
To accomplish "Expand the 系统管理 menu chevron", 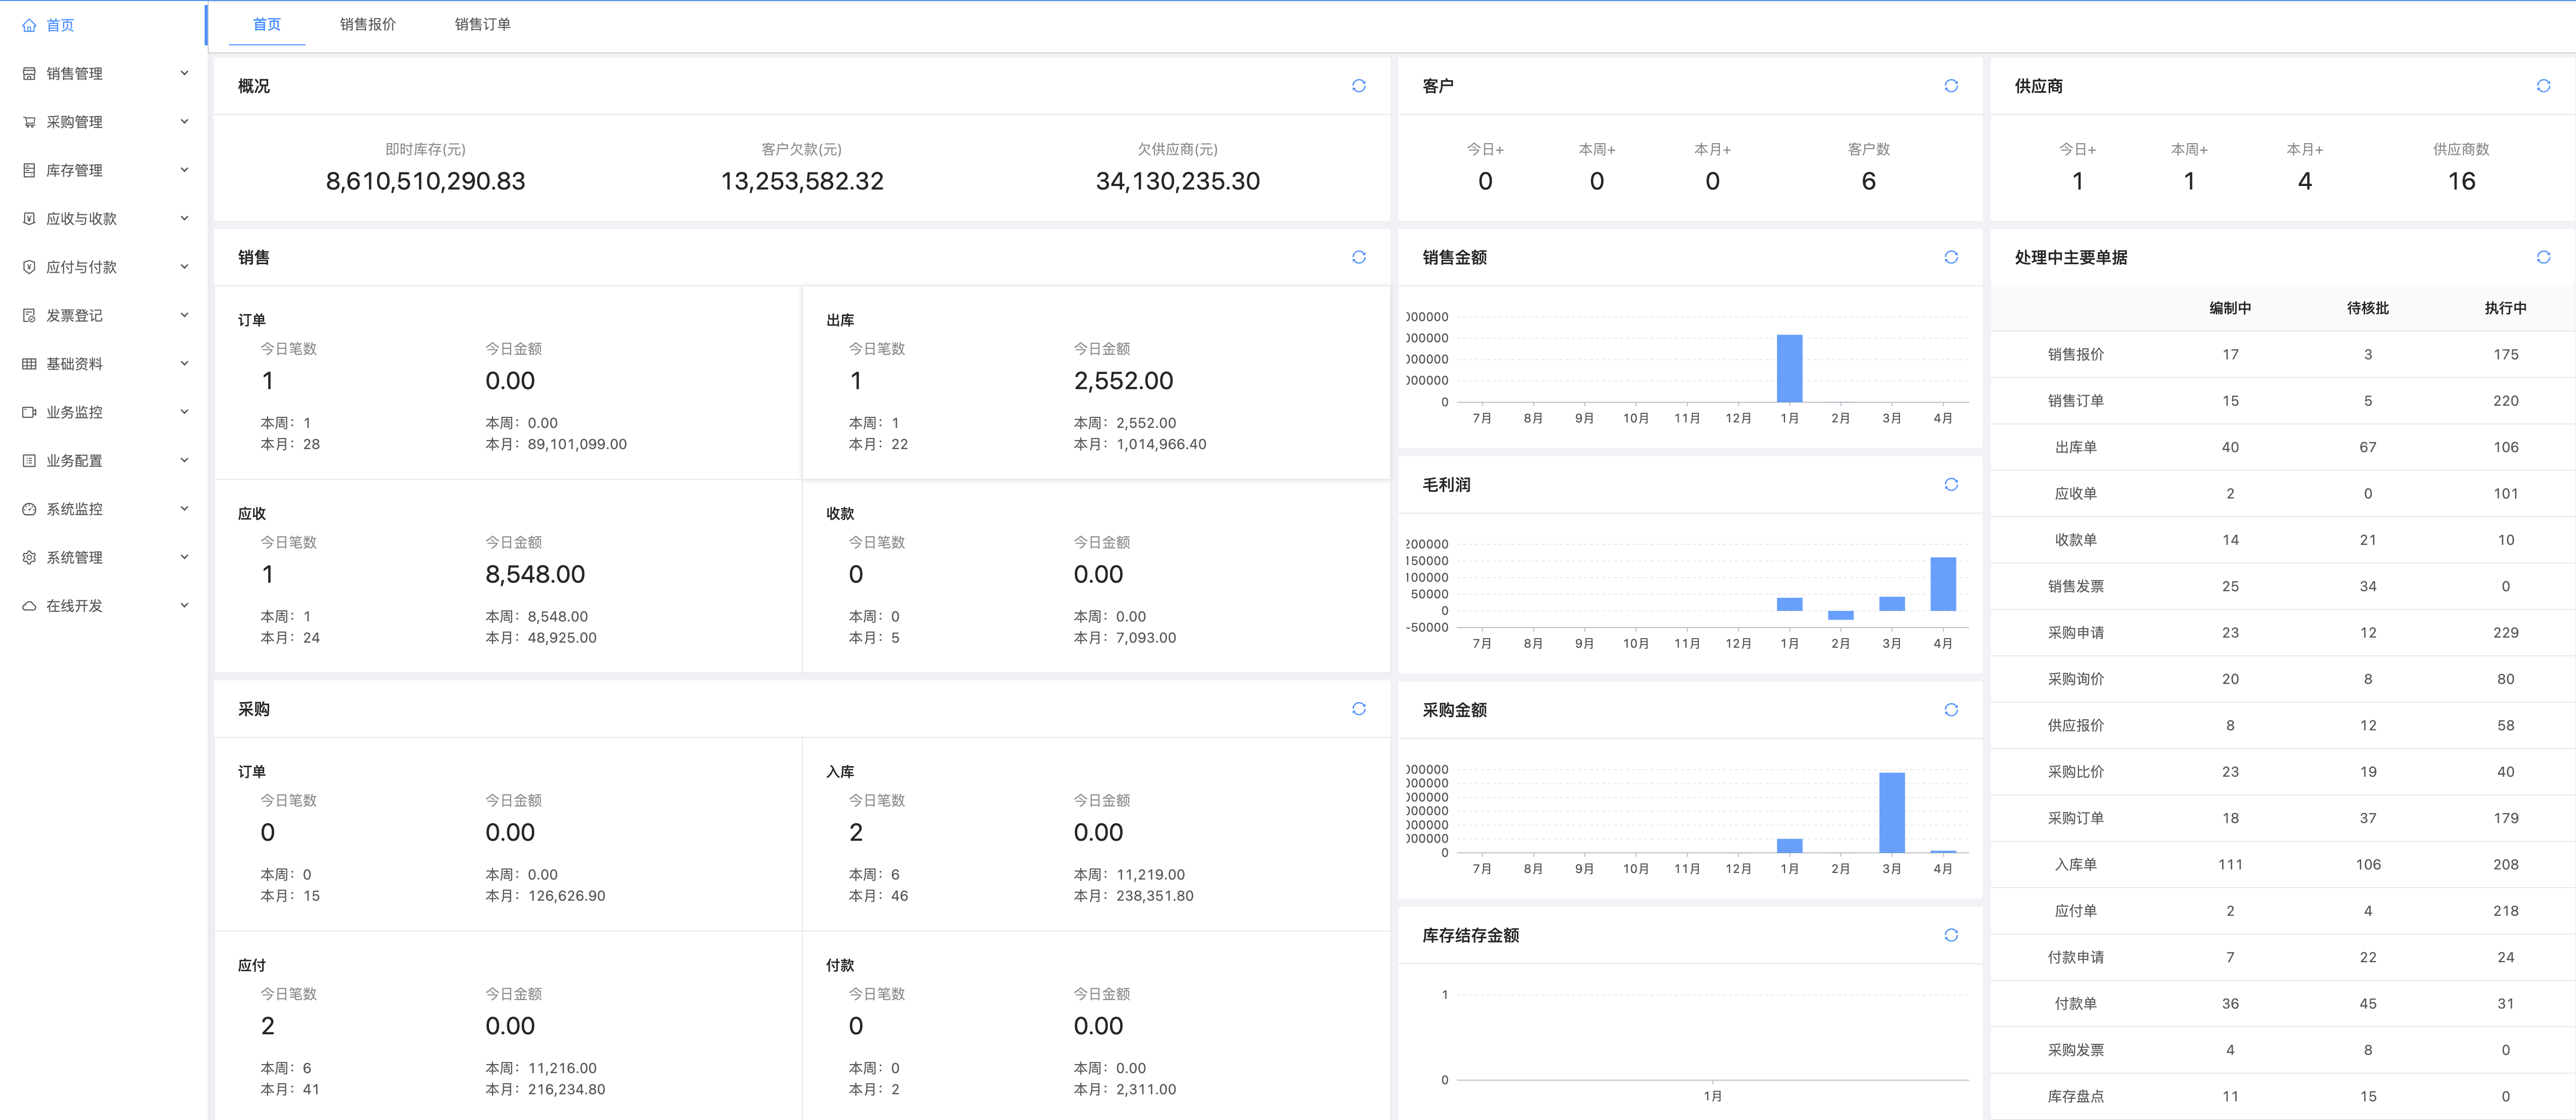I will click(184, 557).
